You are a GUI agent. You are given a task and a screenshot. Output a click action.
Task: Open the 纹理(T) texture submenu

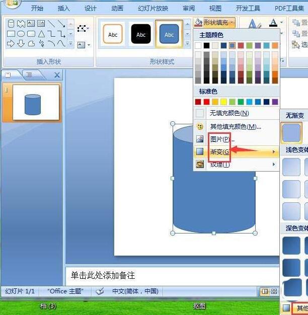click(237, 165)
